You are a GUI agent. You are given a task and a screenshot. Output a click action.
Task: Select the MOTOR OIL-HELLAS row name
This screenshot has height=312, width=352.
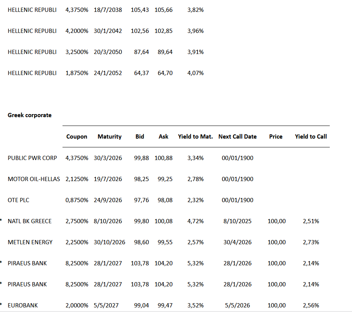[34, 179]
